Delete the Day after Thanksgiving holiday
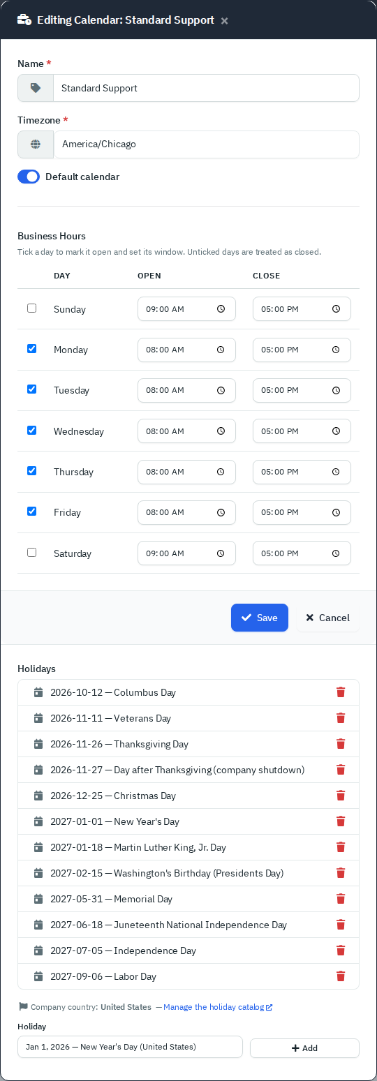This screenshot has width=377, height=1081. point(341,770)
